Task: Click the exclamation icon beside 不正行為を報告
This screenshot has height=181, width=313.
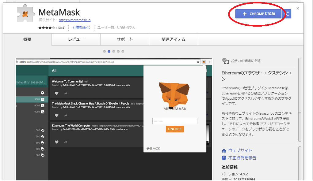Action: [224, 158]
